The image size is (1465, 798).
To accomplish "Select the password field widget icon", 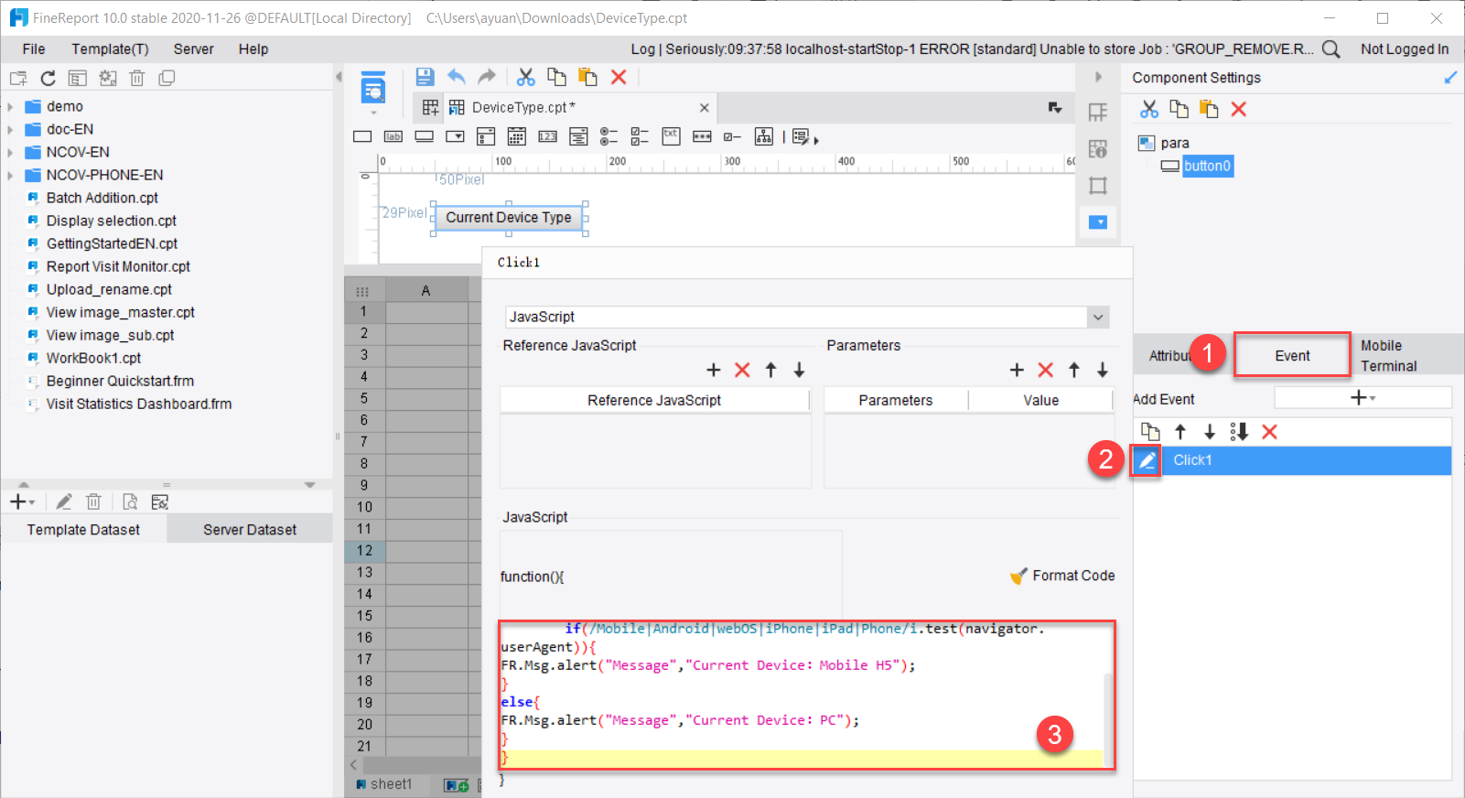I will pyautogui.click(x=702, y=137).
